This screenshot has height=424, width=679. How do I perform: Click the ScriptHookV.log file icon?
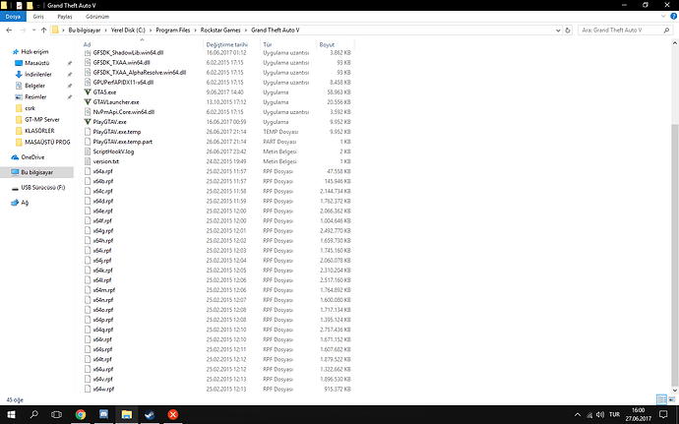coord(88,151)
